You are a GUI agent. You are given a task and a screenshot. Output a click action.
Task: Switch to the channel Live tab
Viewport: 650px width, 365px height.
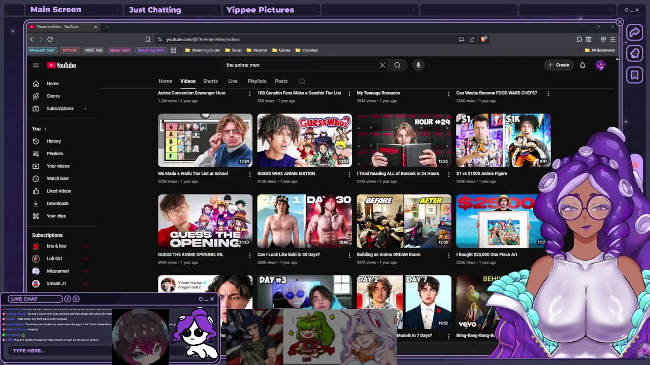point(233,81)
